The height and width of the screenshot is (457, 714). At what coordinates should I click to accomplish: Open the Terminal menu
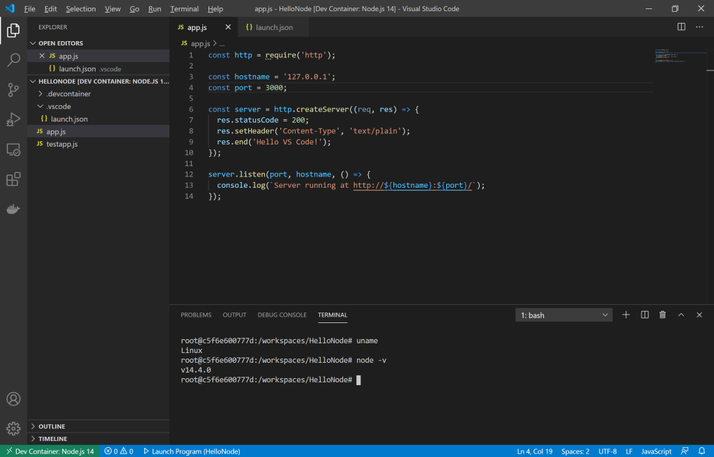[x=184, y=8]
